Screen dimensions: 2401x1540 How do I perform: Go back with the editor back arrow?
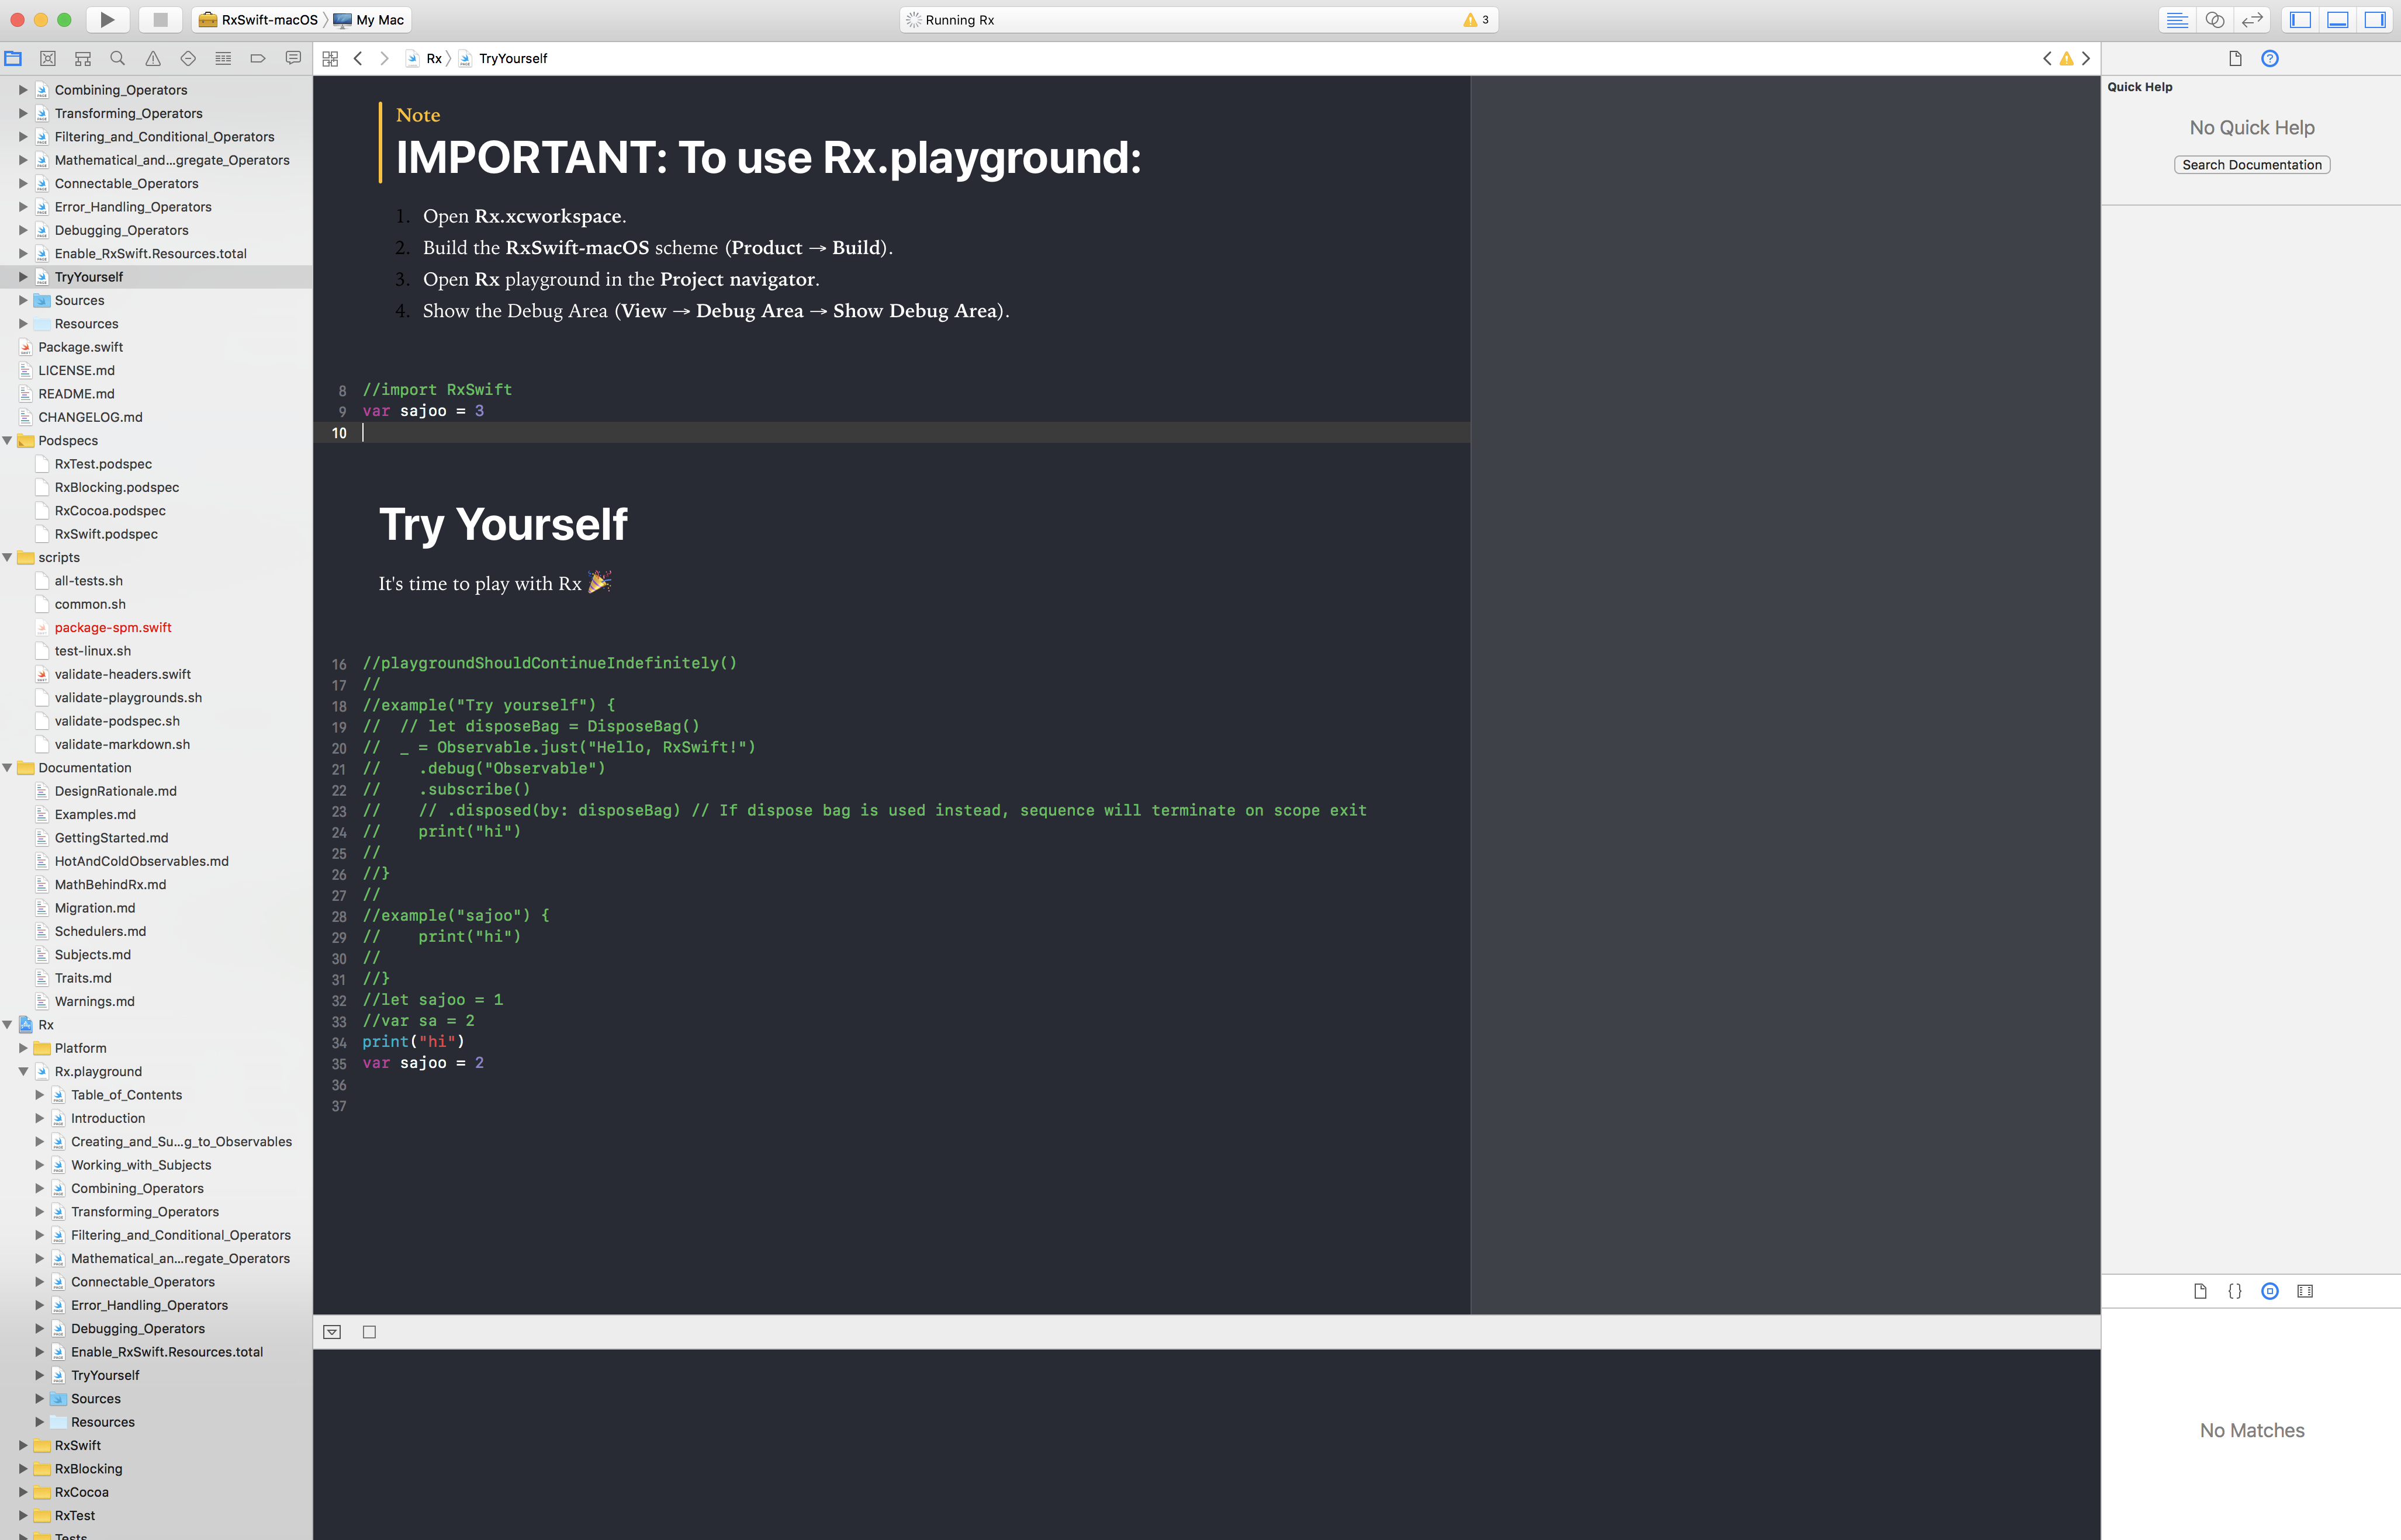(357, 58)
